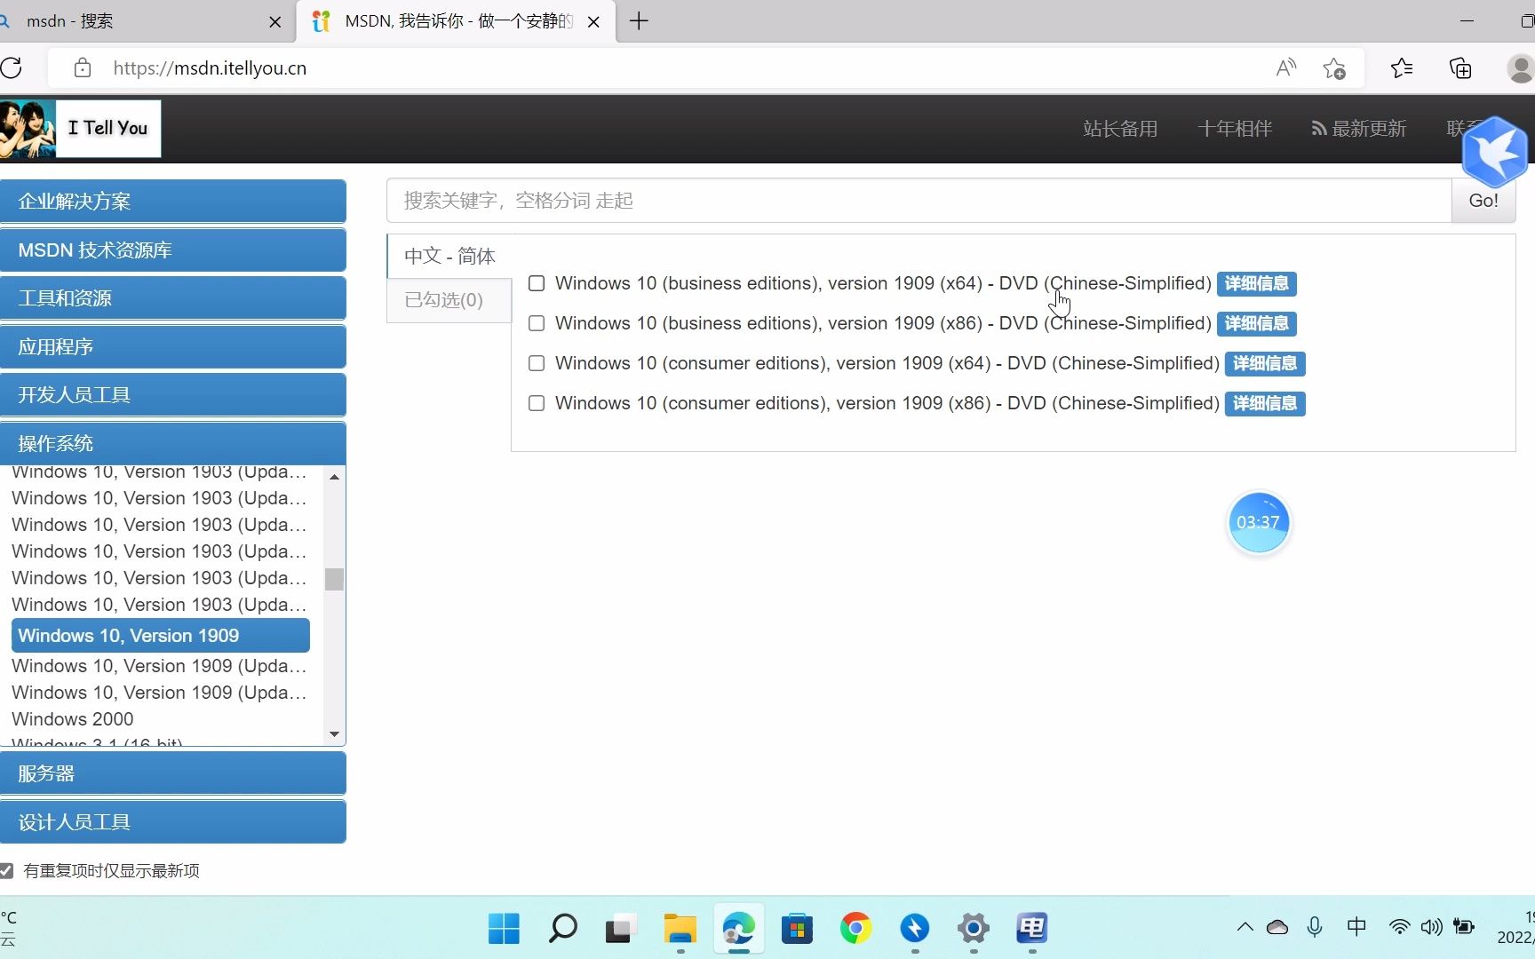Open 详细信息 for consumer editions x64
The image size is (1535, 959).
[1265, 363]
